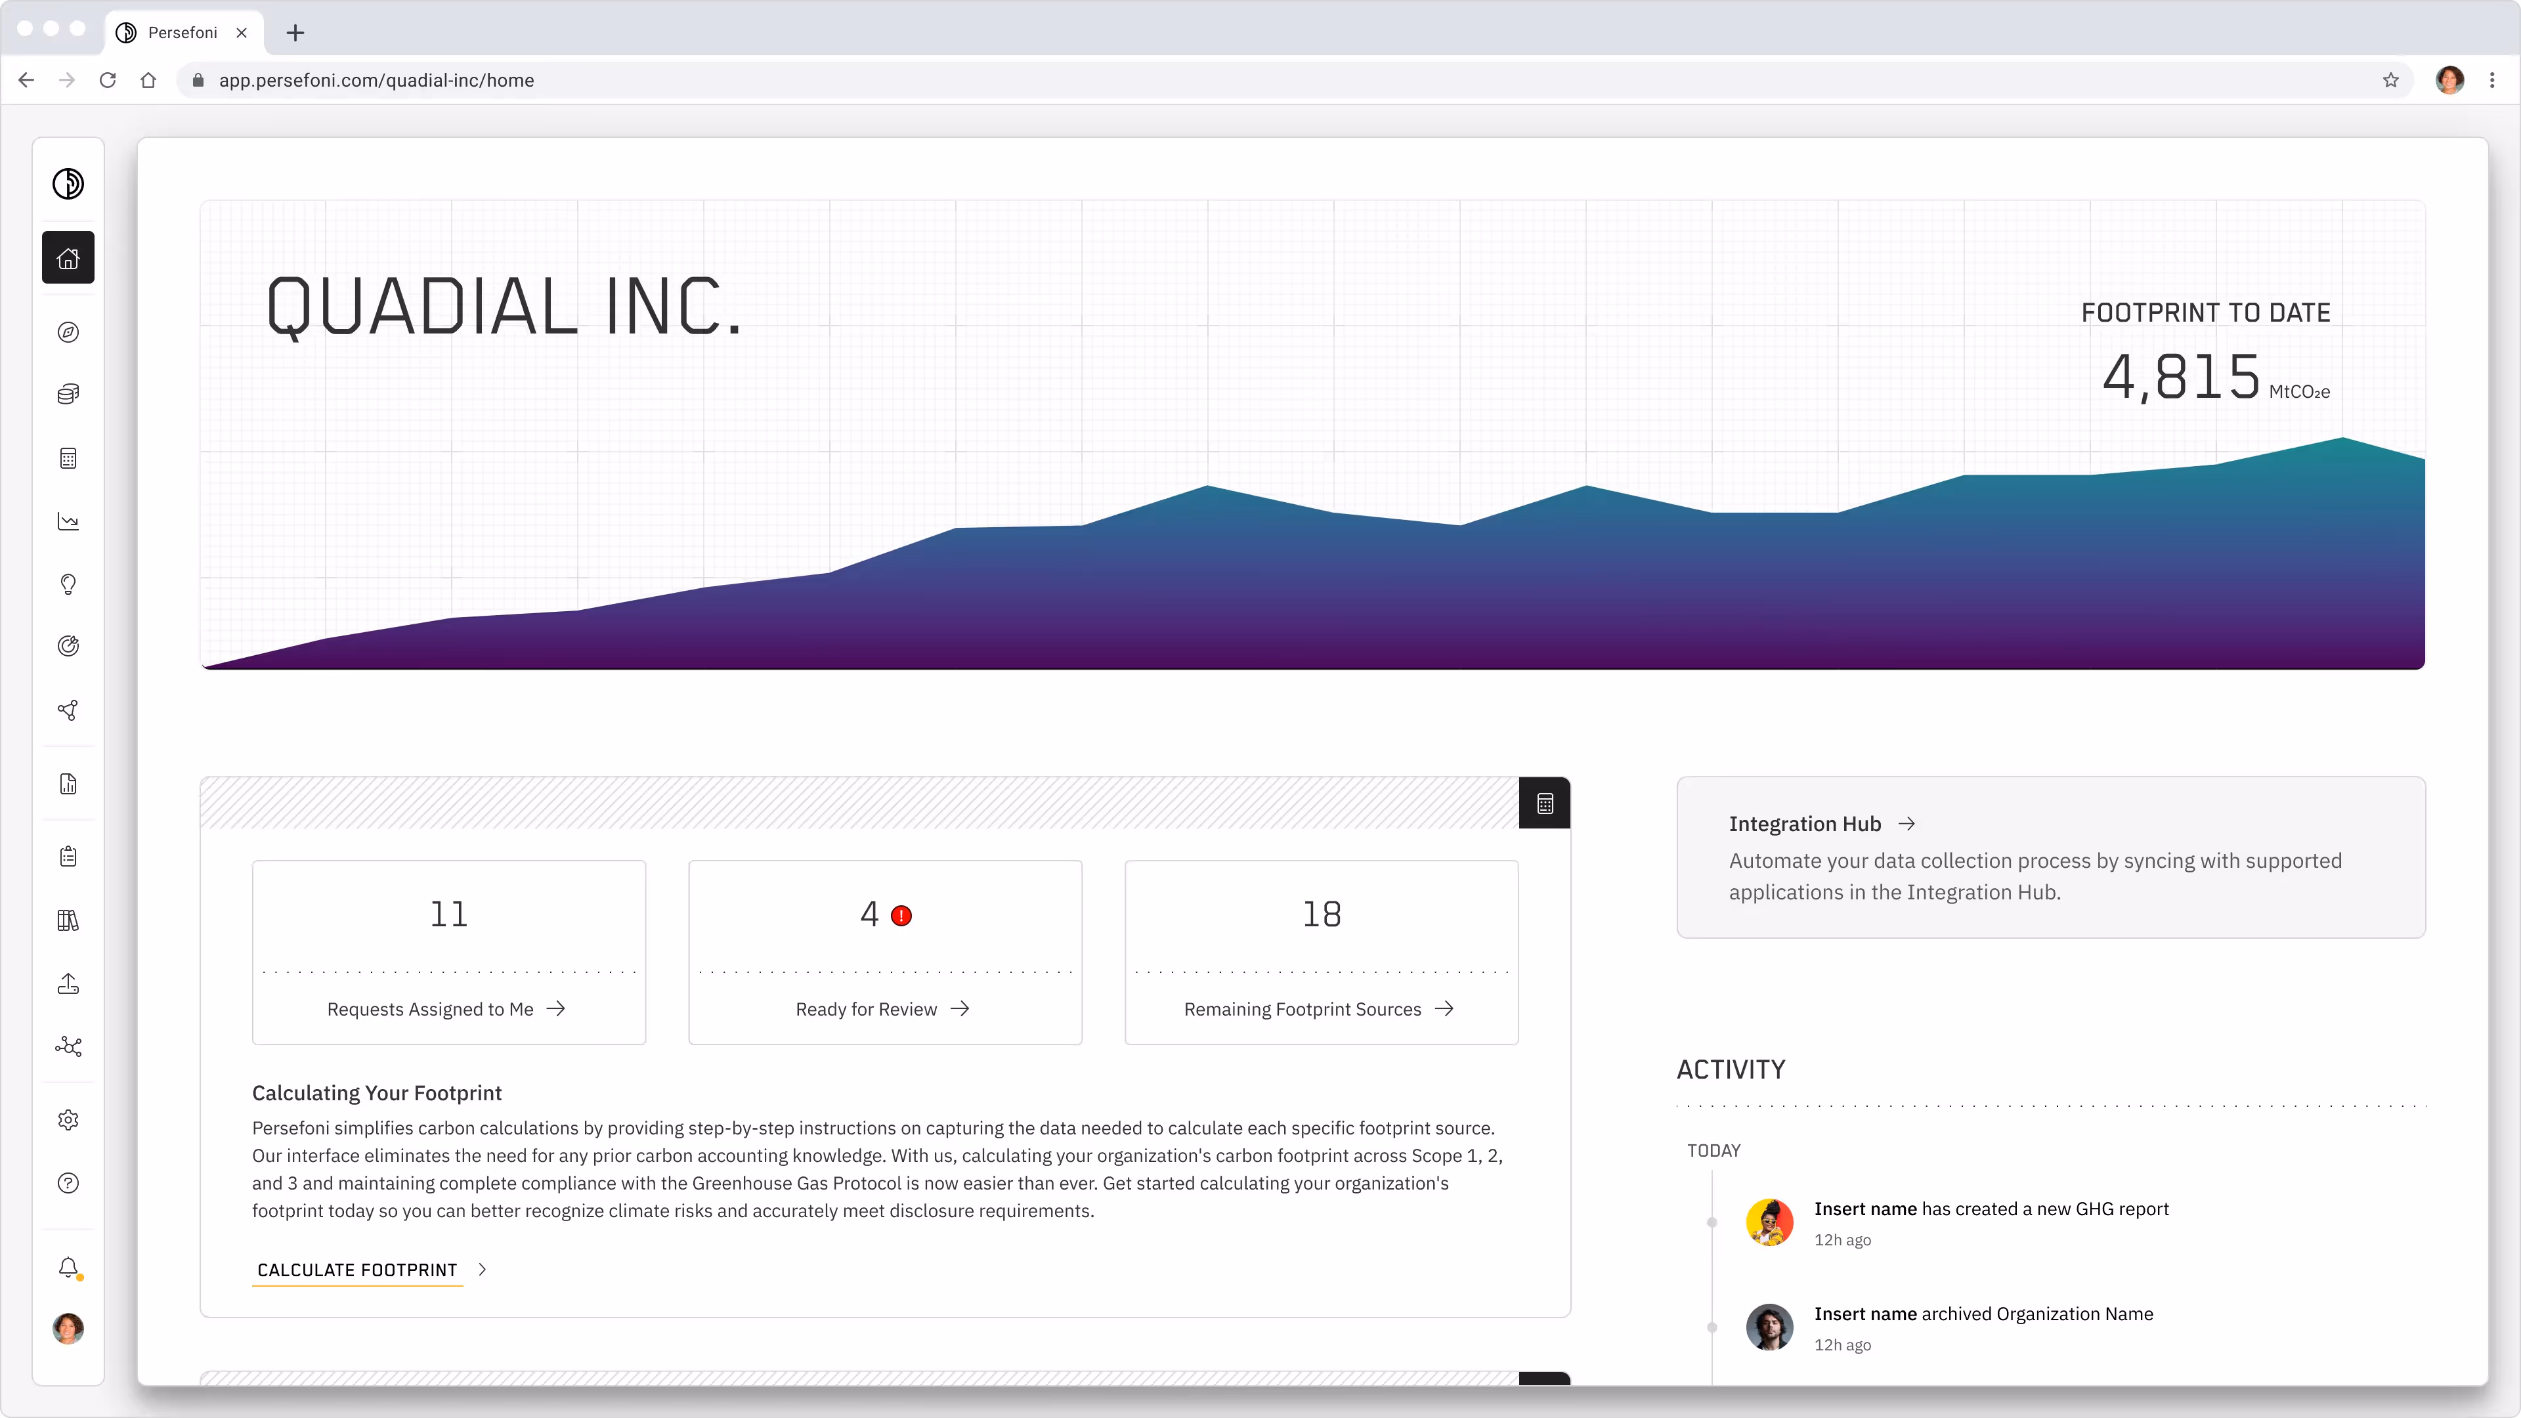Image resolution: width=2521 pixels, height=1418 pixels.
Task: Click the arrow beside Integration Hub
Action: tap(1907, 824)
